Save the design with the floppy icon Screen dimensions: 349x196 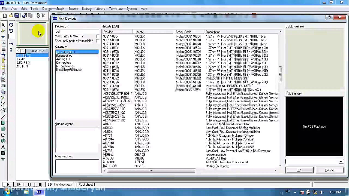point(17,16)
